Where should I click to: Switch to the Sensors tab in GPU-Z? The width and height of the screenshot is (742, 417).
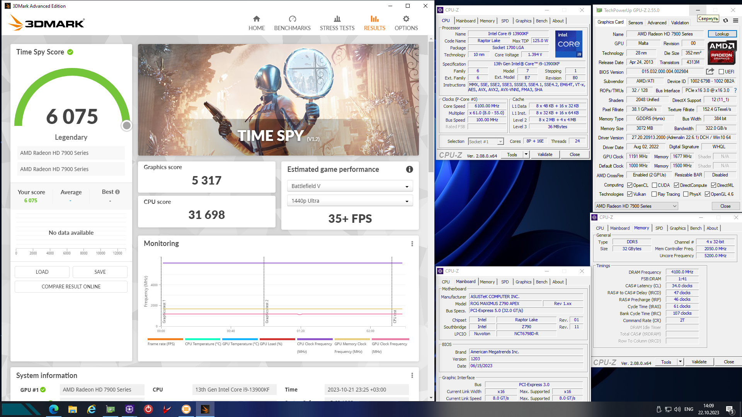[635, 23]
